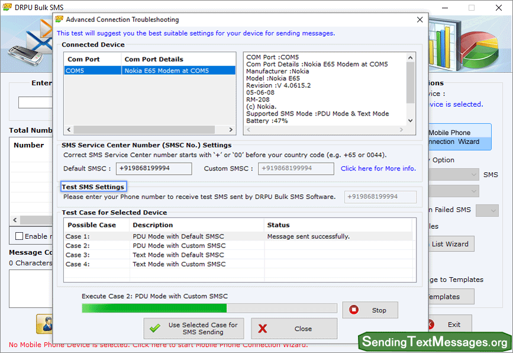Click the Exit button in main window

[450, 325]
